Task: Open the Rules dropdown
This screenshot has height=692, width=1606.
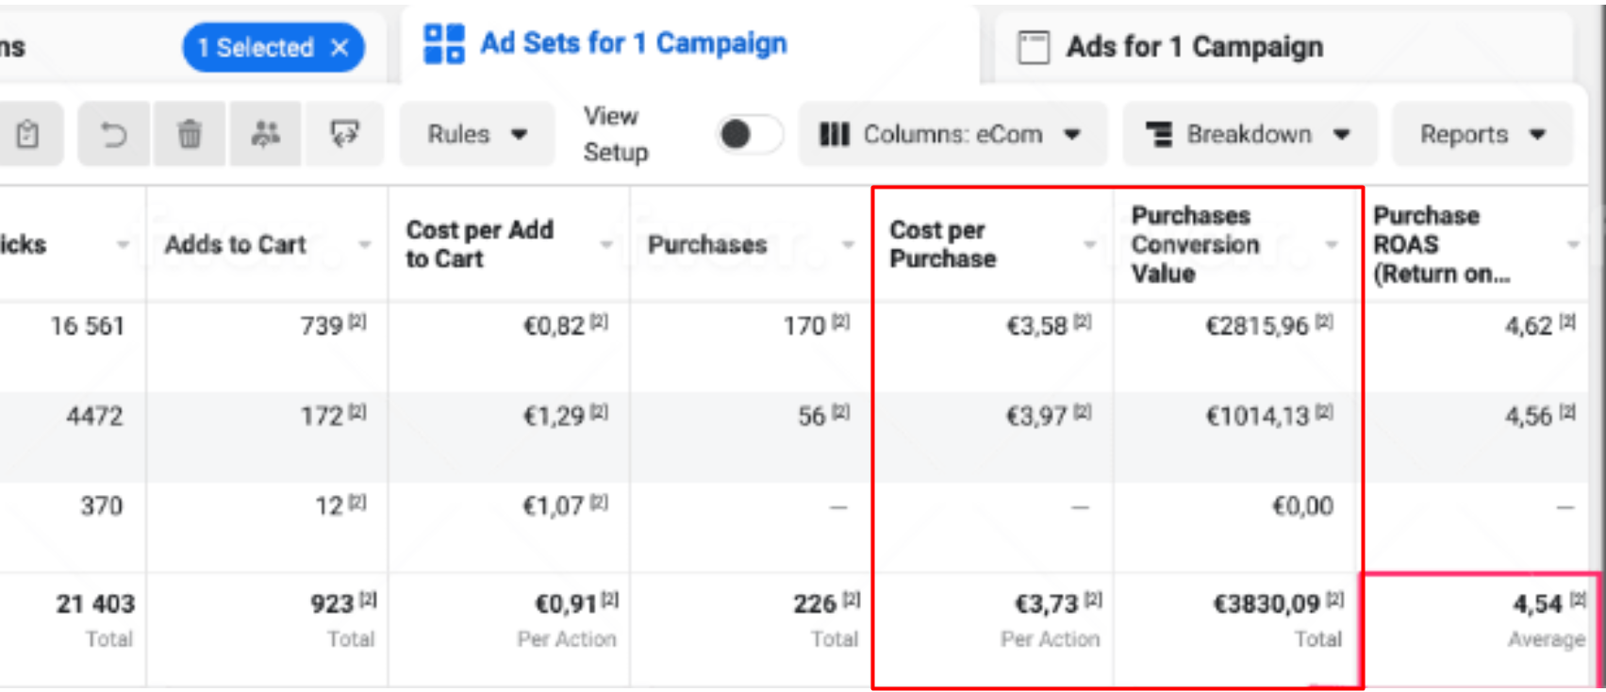Action: 477,135
